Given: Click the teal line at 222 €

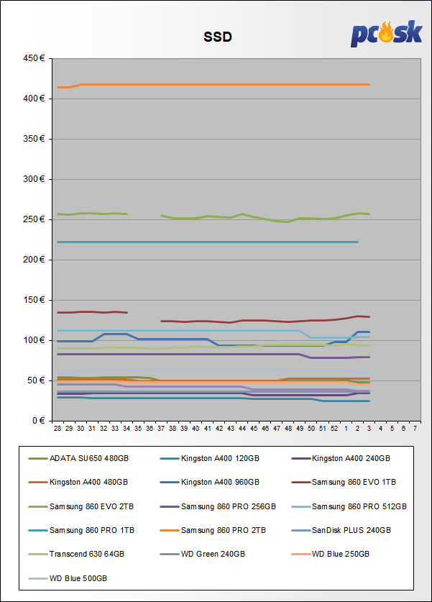Looking at the screenshot, I should (x=208, y=242).
